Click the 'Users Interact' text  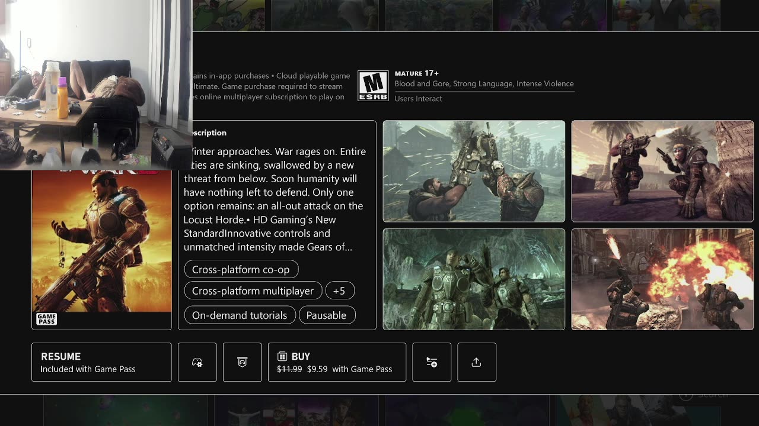click(x=418, y=98)
